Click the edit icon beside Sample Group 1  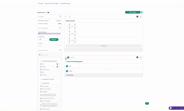click(x=47, y=13)
